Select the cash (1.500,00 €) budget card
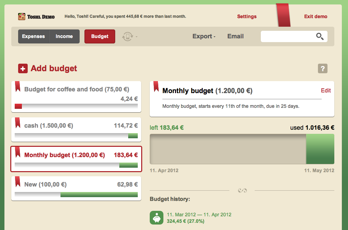The width and height of the screenshot is (348, 230). (x=76, y=130)
